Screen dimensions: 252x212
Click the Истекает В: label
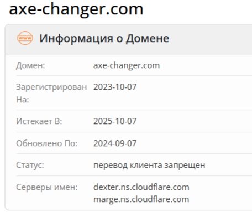pyautogui.click(x=39, y=121)
